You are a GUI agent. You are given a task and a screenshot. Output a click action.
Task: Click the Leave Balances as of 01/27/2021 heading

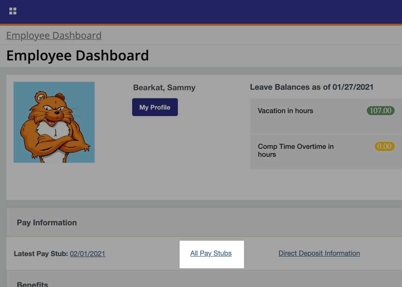pos(312,87)
